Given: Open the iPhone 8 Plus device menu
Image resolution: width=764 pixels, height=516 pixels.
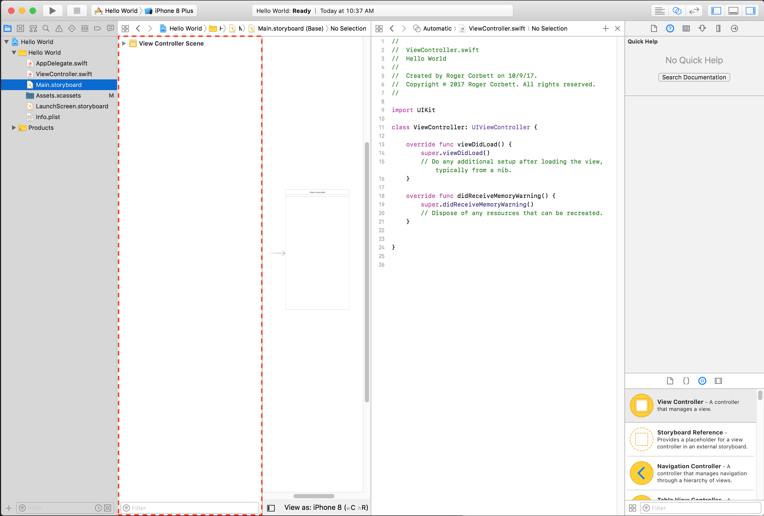Looking at the screenshot, I should [x=174, y=10].
